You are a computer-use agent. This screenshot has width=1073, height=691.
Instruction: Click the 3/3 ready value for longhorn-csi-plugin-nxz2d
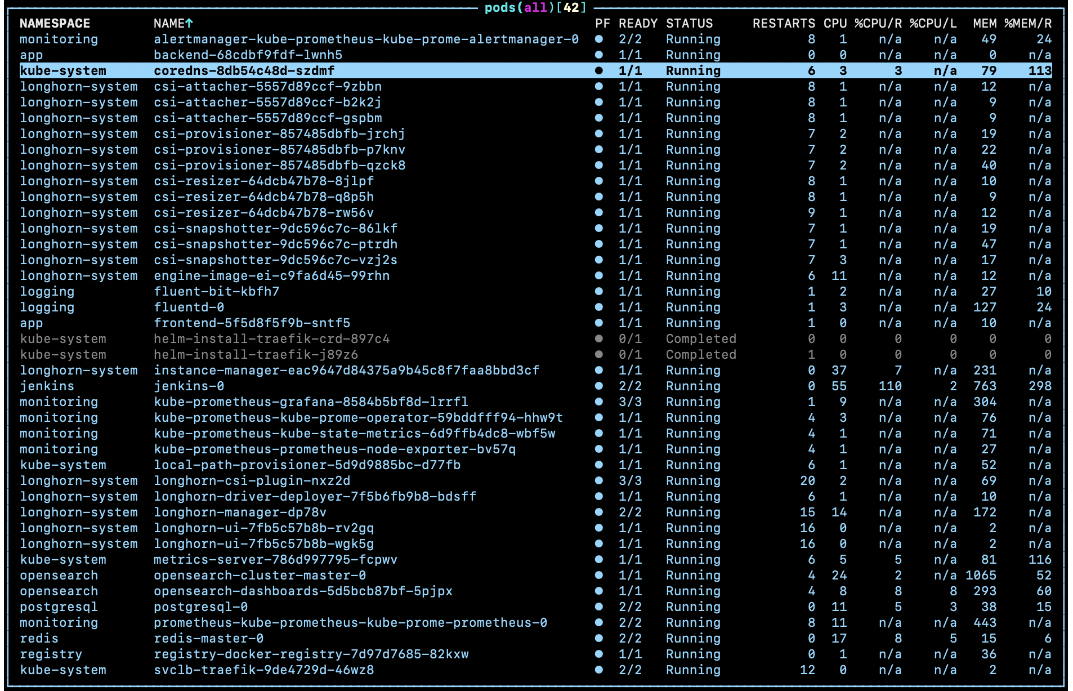tap(631, 480)
